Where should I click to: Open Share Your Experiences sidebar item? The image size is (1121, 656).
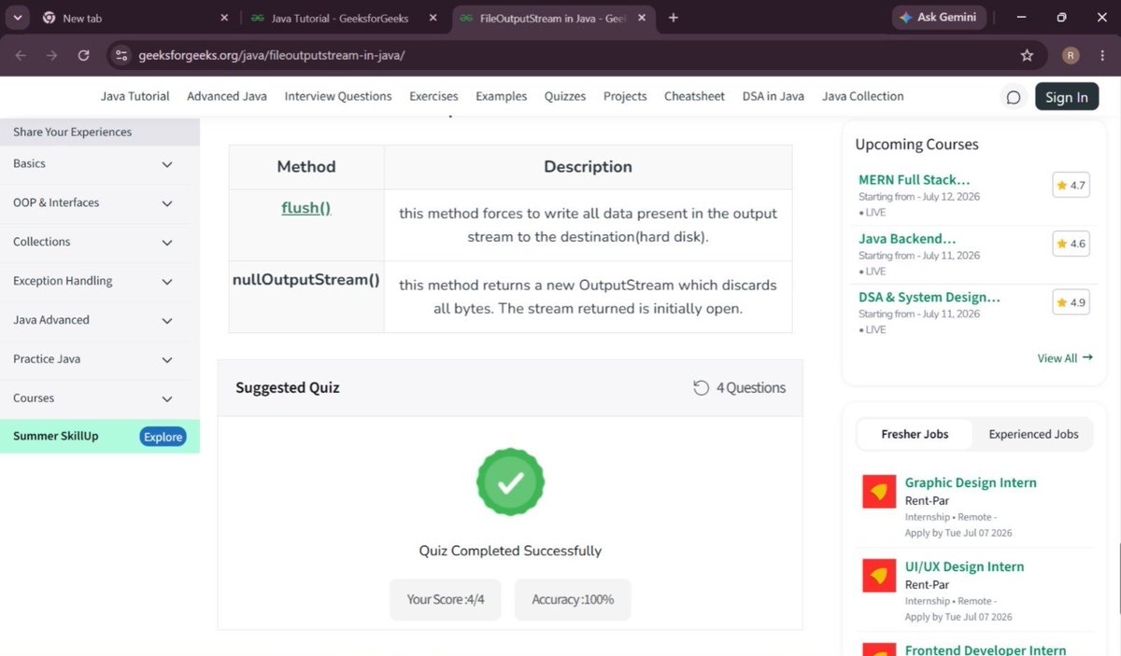point(100,132)
